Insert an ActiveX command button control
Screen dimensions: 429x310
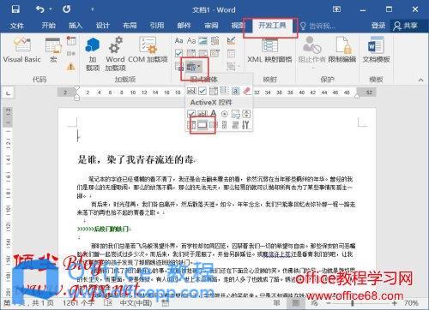tap(202, 125)
